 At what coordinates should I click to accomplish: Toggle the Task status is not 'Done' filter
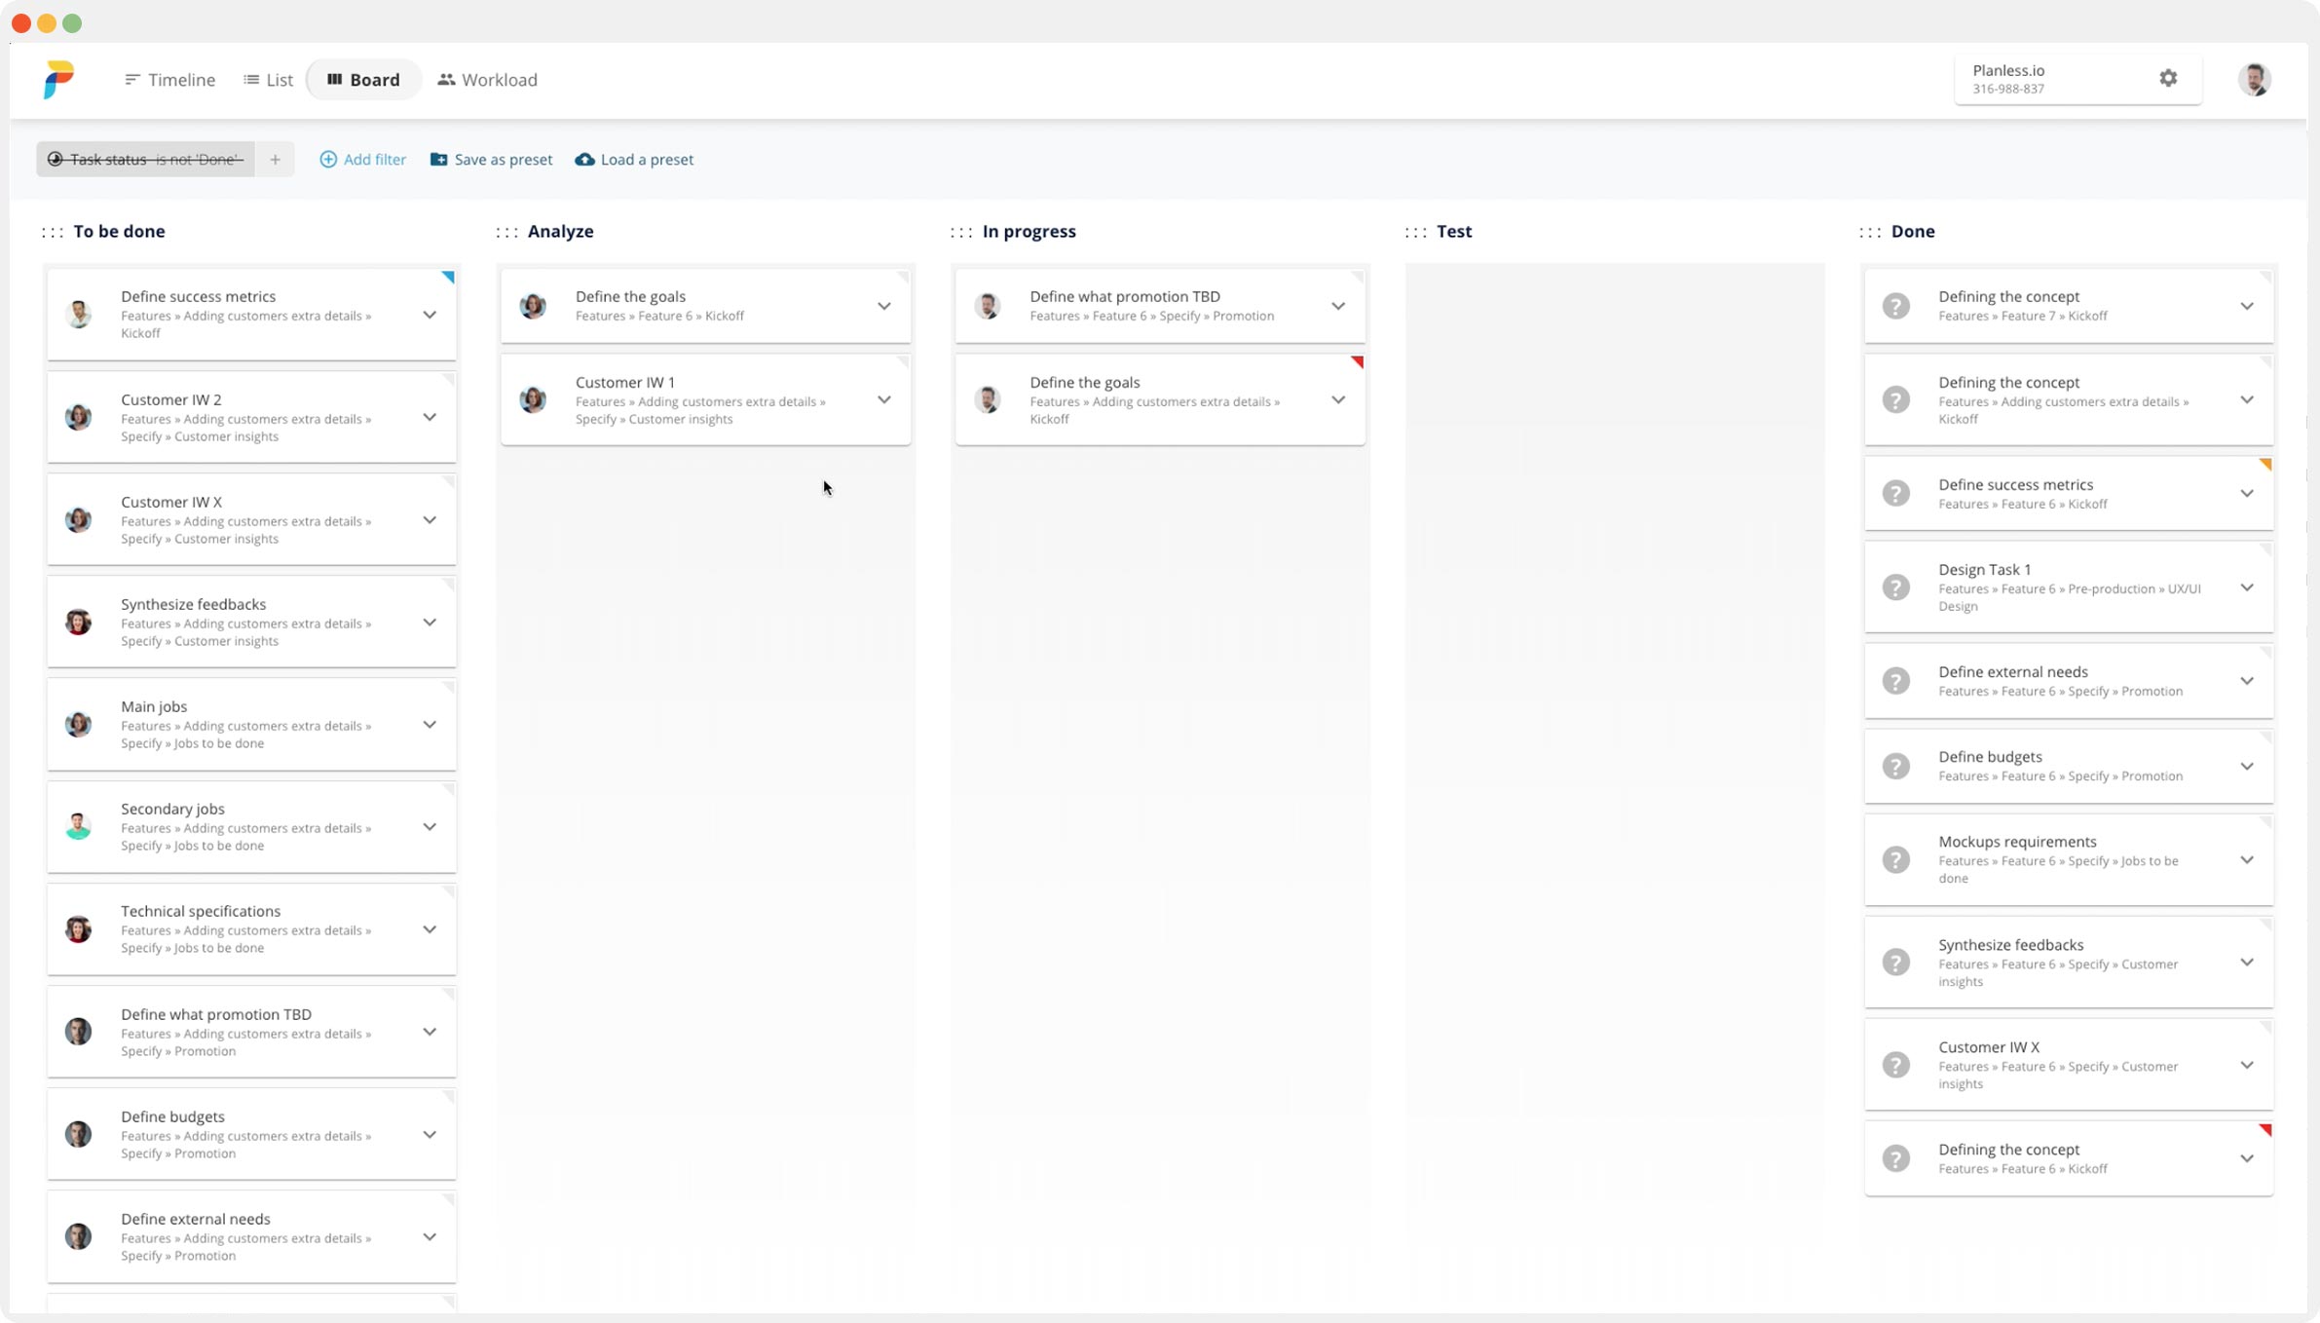[x=146, y=160]
